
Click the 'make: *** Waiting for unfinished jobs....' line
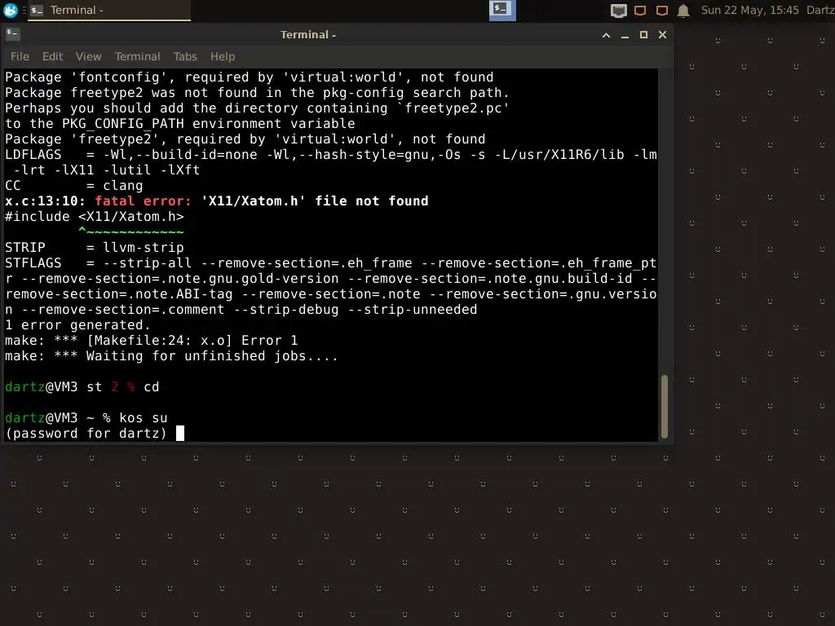pyautogui.click(x=171, y=356)
